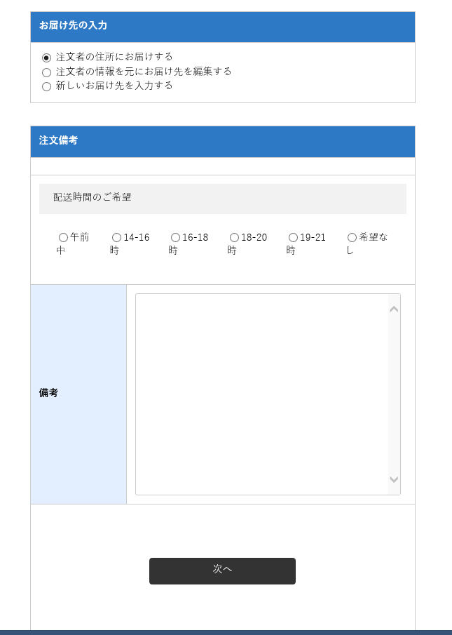Select 新しいお届け先を入力する radio option
452x635 pixels.
point(46,87)
